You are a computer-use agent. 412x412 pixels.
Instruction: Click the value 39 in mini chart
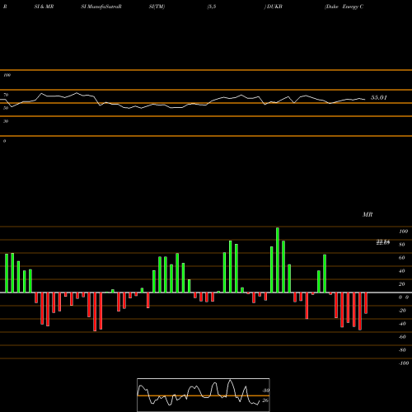click(265, 391)
